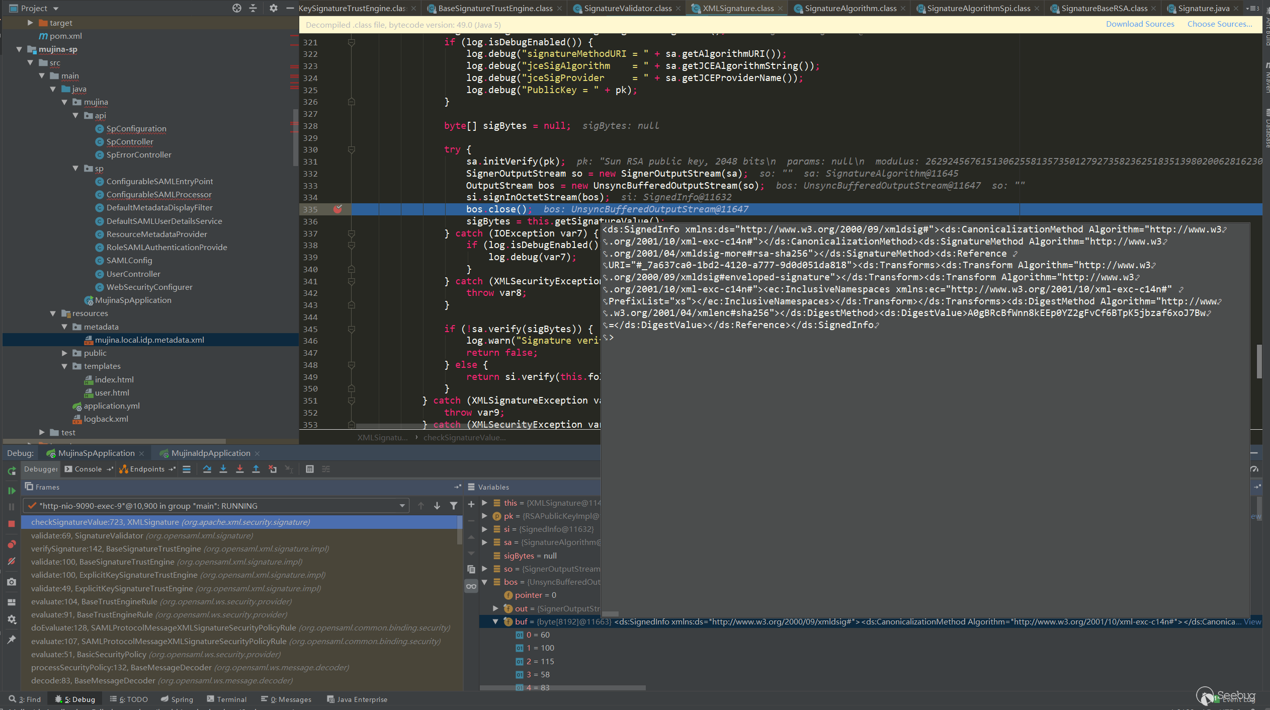Screen dimensions: 1270x710
Task: Collapse the templates folder
Action: coord(64,366)
